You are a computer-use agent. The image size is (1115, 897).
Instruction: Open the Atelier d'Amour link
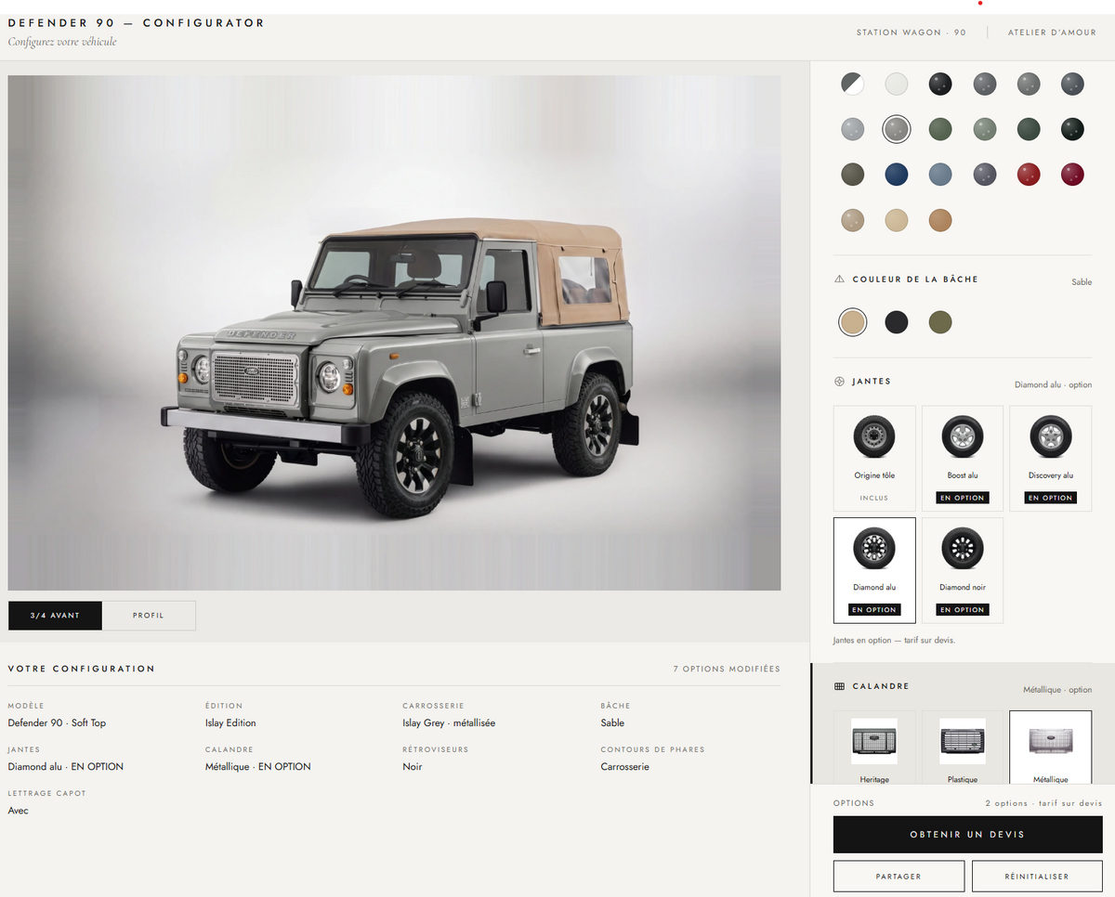click(x=1053, y=32)
